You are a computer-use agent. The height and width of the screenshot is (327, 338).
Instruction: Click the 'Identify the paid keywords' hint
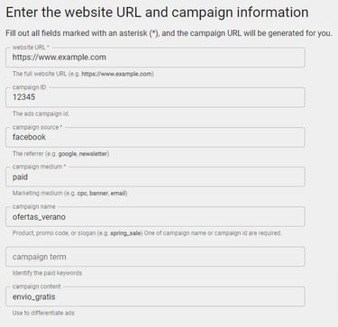(x=47, y=273)
